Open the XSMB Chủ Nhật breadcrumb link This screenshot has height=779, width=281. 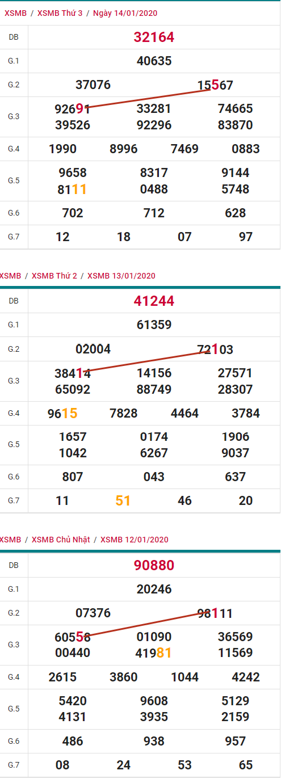click(x=61, y=540)
